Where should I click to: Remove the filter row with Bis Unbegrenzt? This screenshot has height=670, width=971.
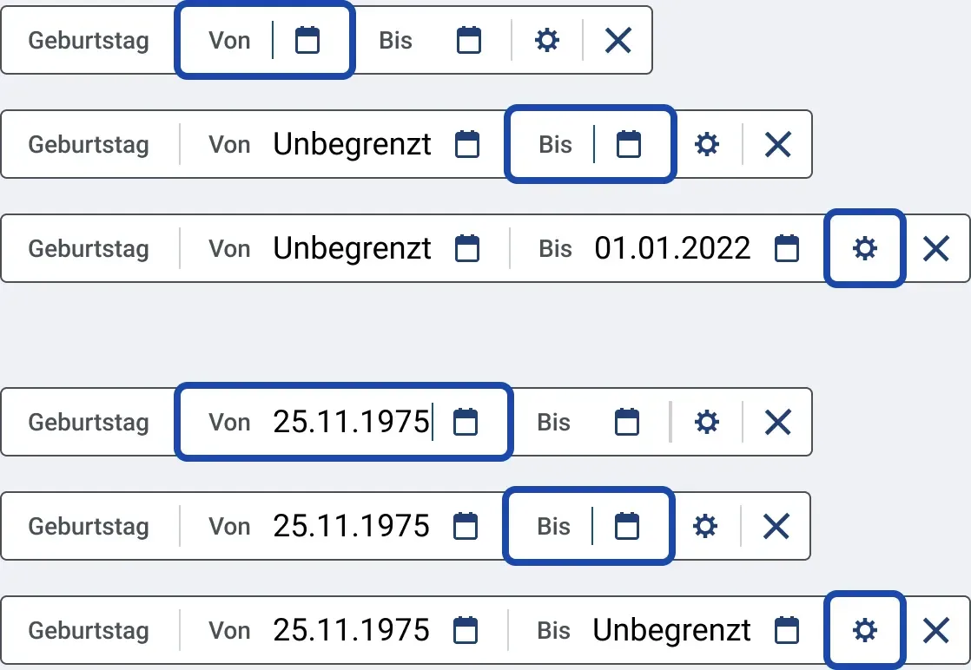tap(936, 630)
